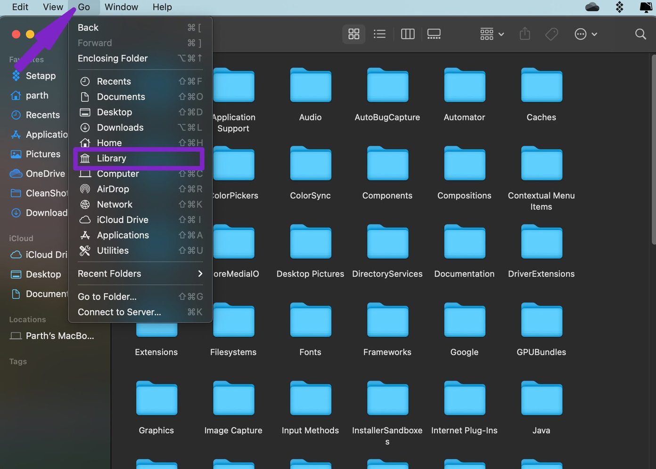Switch to column view
656x469 pixels.
(x=408, y=34)
